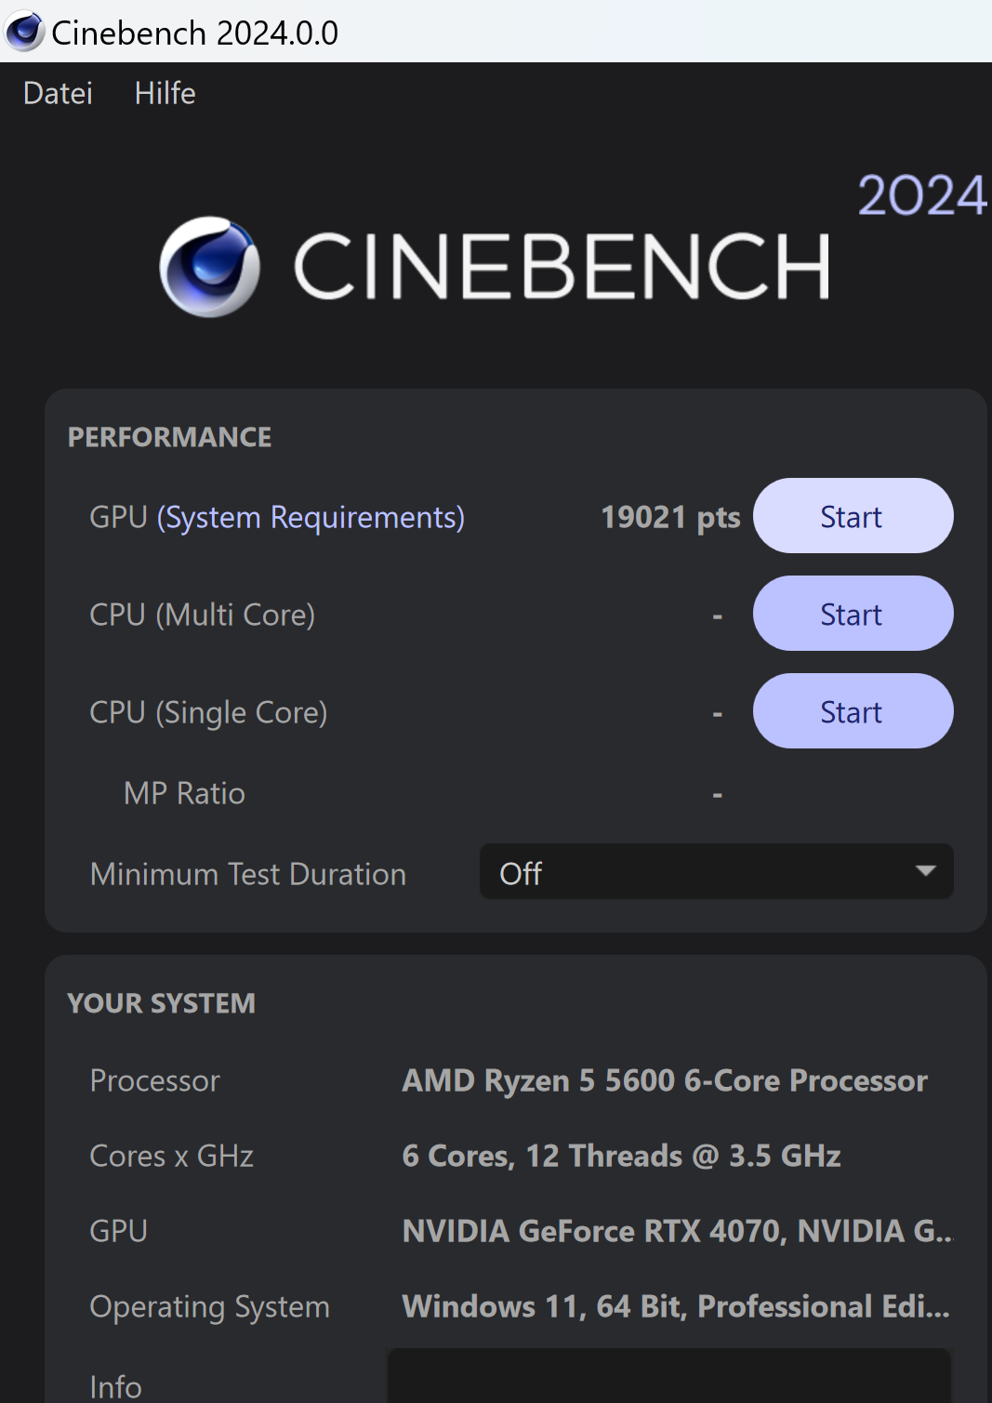Click the Cinebench logo icon in title bar
The width and height of the screenshot is (992, 1403).
[x=23, y=32]
